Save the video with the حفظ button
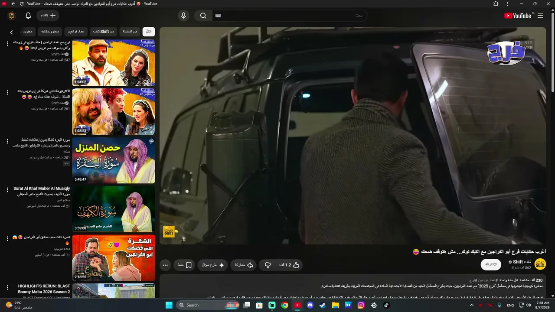 [x=185, y=265]
